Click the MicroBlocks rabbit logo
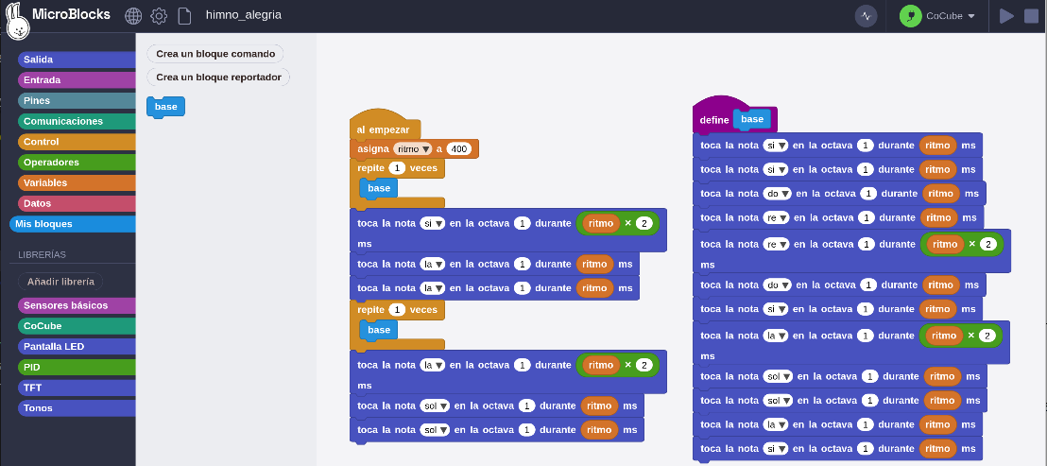Viewport: 1047px width, 466px height. pos(17,21)
